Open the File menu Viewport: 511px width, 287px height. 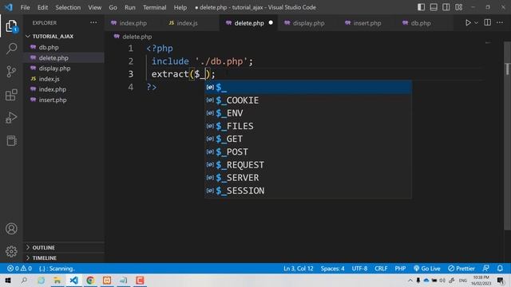[x=25, y=7]
